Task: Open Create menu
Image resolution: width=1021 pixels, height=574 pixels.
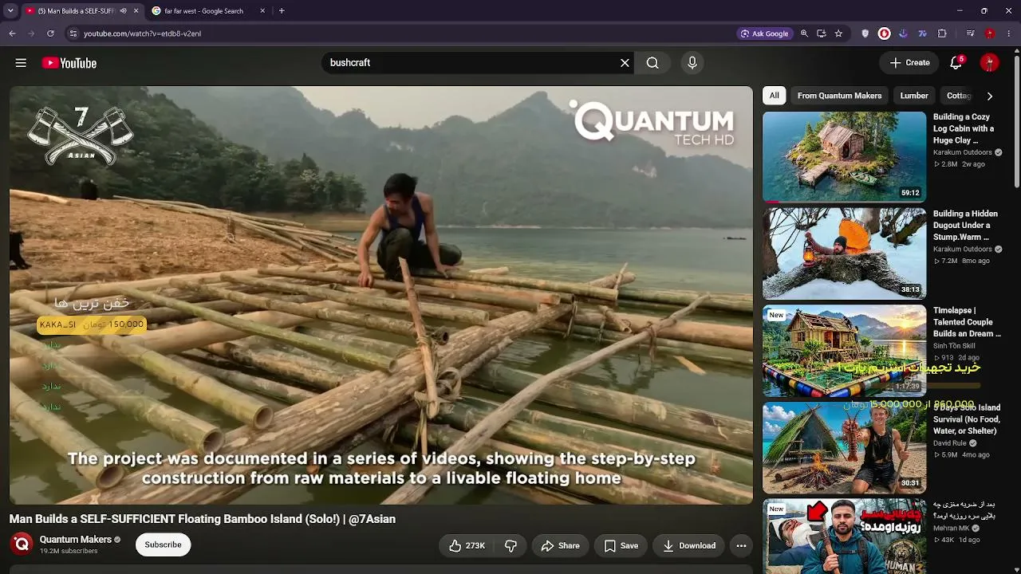Action: tap(909, 63)
